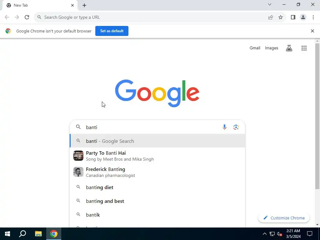Pick banting and best suggestion
The image size is (320, 240).
(x=157, y=201)
